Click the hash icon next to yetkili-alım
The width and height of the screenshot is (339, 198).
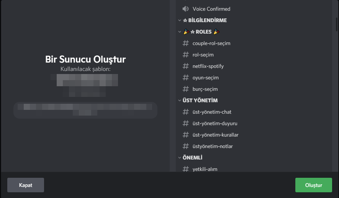click(186, 169)
